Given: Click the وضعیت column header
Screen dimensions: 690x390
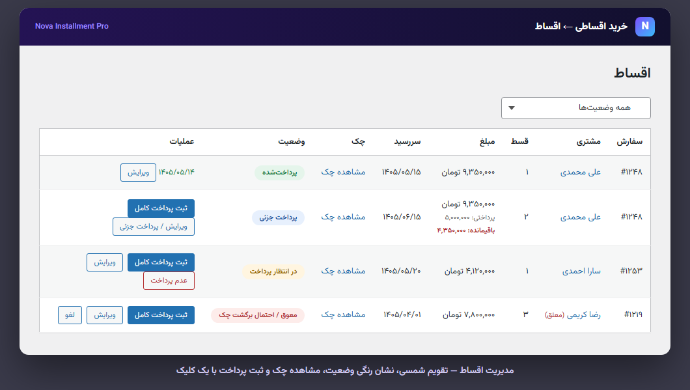Looking at the screenshot, I should [x=292, y=141].
